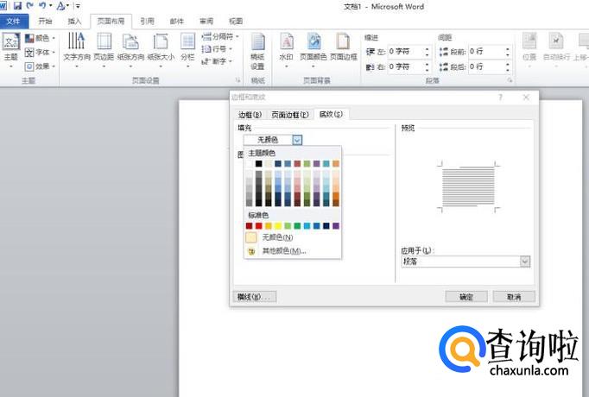Click the 横线 horizontal line button
Screen dimensions: 589x397
[255, 297]
